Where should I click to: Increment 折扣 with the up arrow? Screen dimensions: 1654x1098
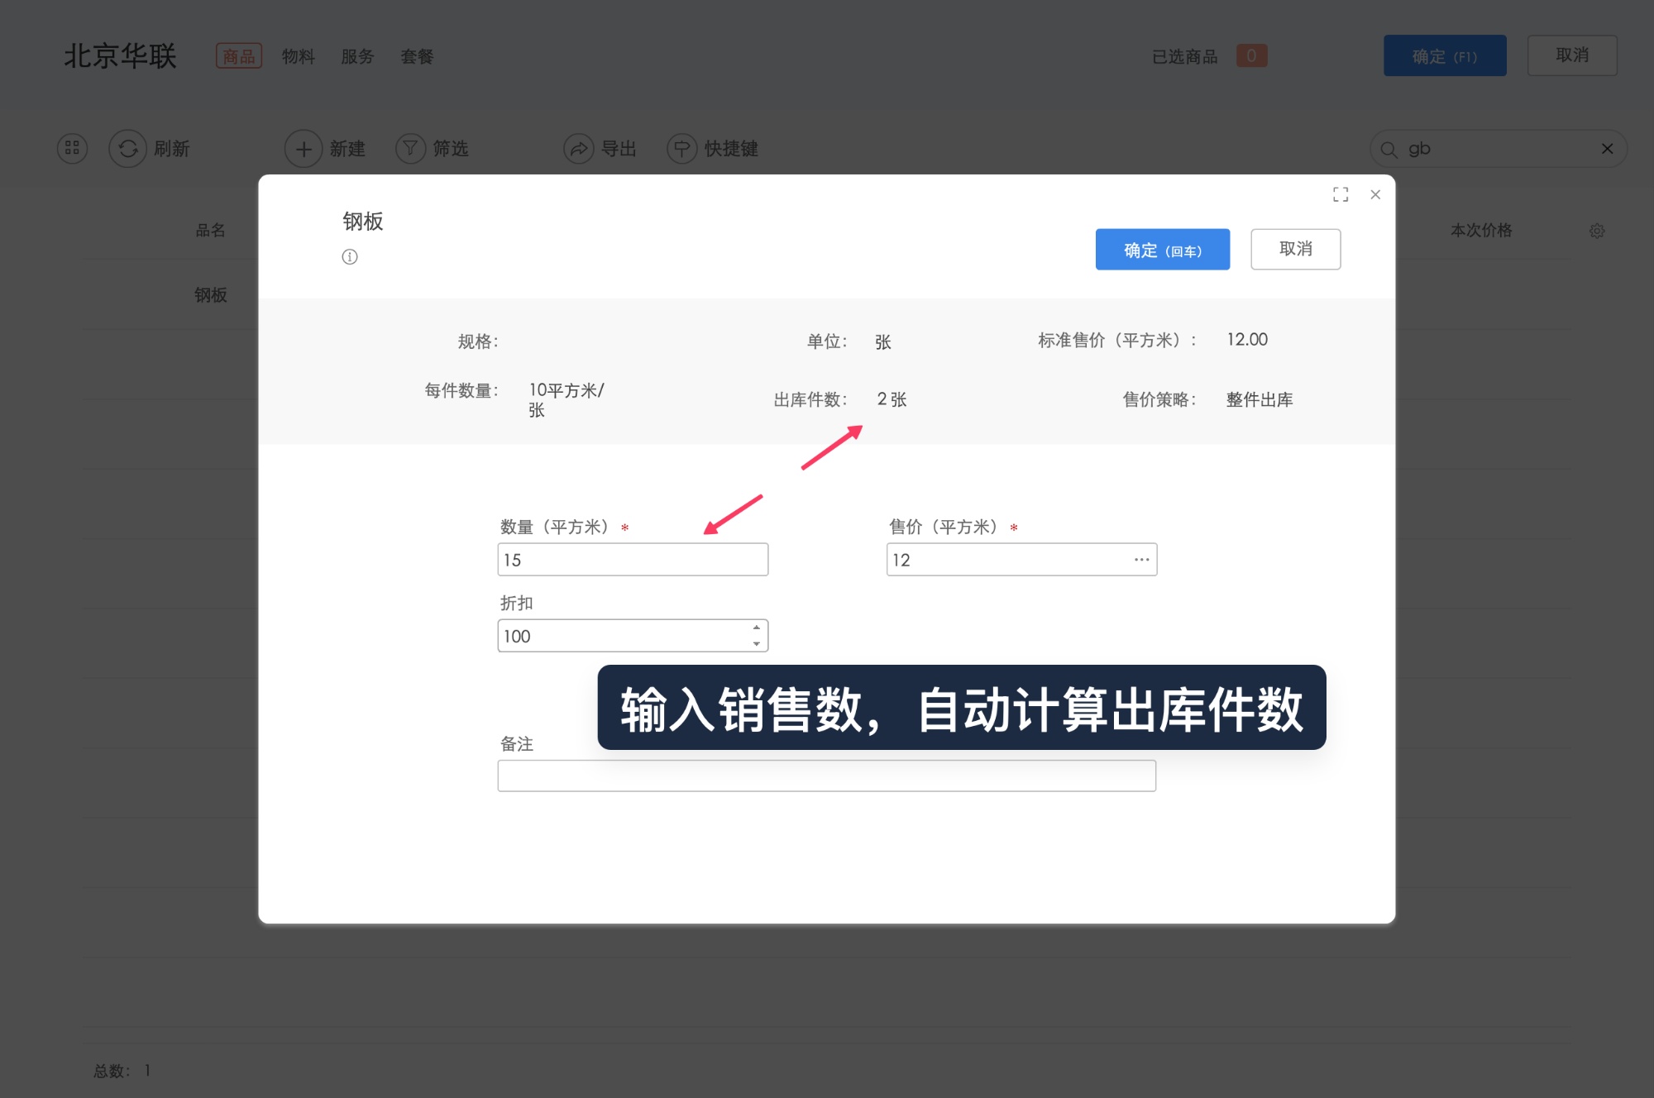coord(755,628)
